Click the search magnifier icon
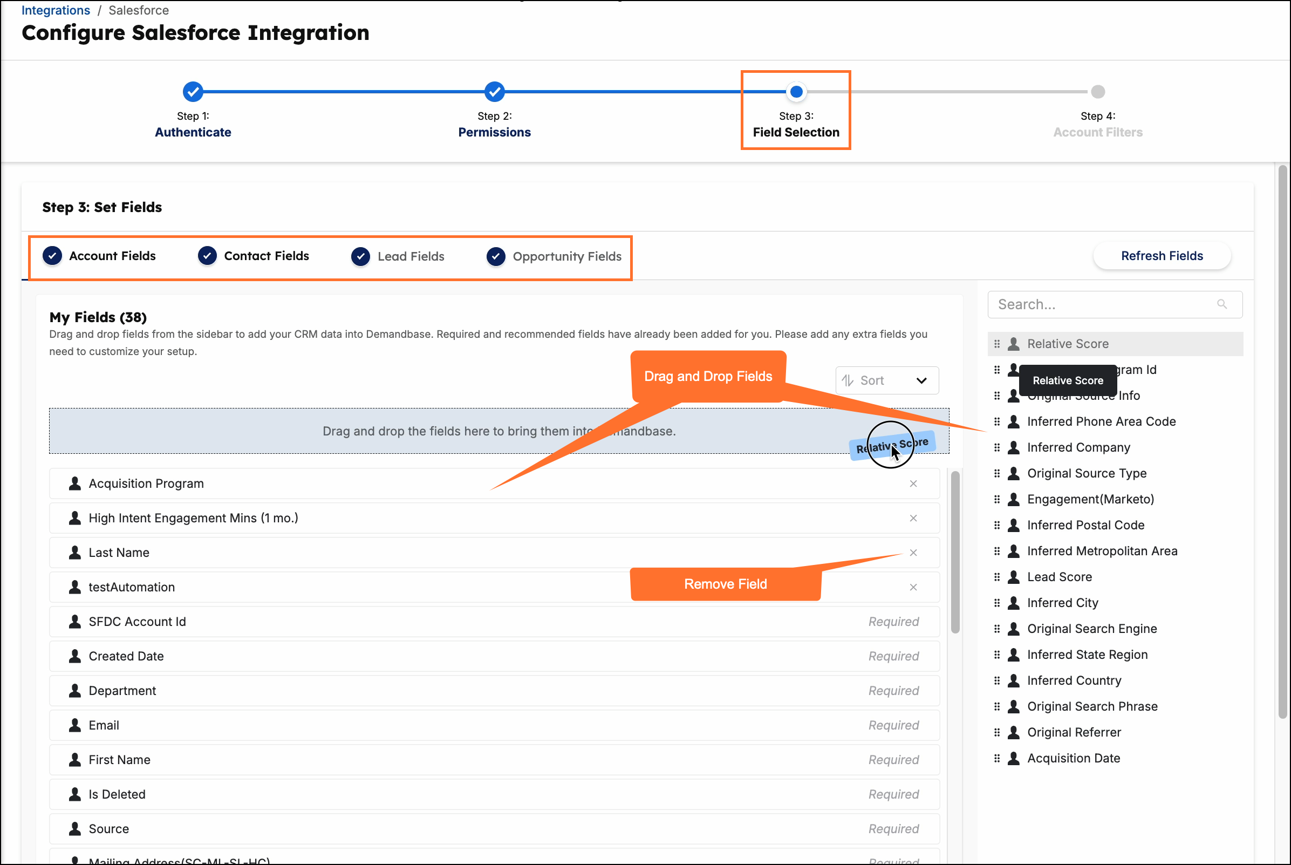The image size is (1291, 865). pos(1221,304)
